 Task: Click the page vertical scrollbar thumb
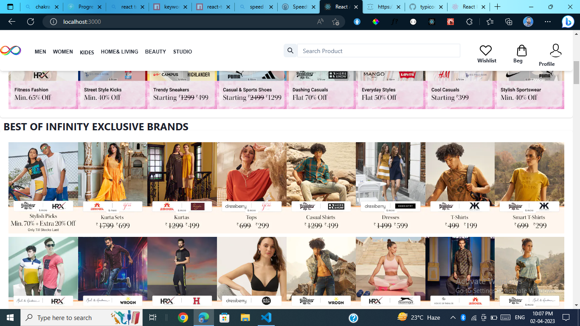[576, 73]
